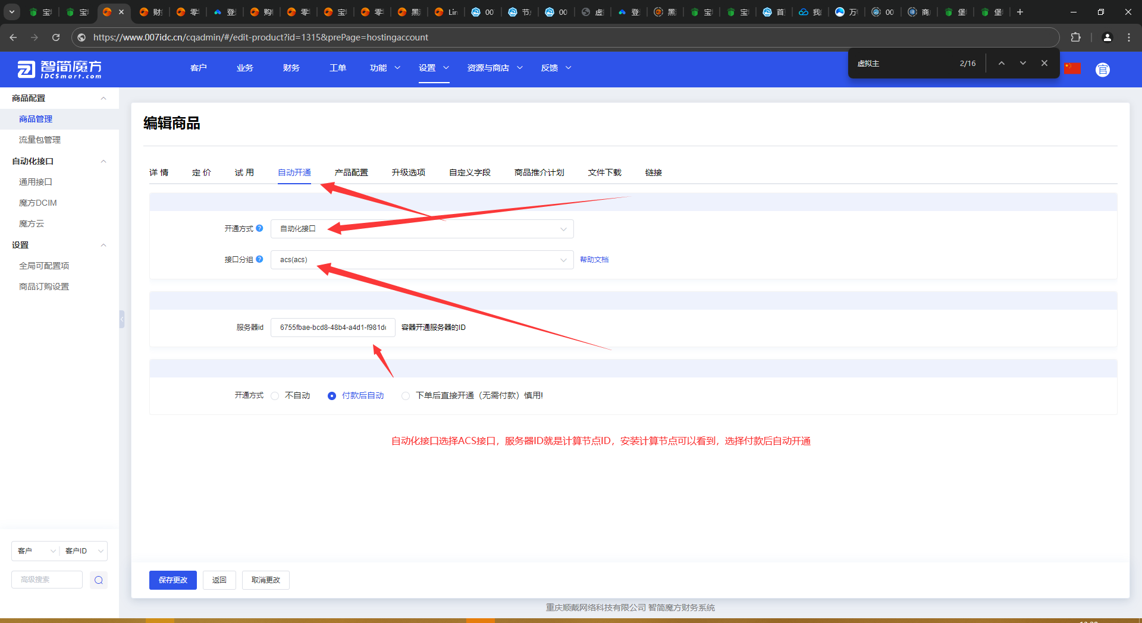
Task: Click the browser forward arrow
Action: (34, 37)
